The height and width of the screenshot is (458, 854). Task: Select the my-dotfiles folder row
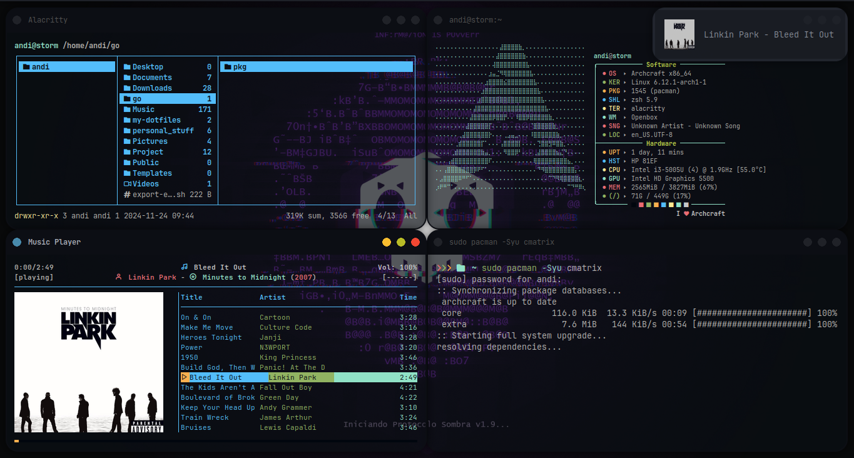168,120
